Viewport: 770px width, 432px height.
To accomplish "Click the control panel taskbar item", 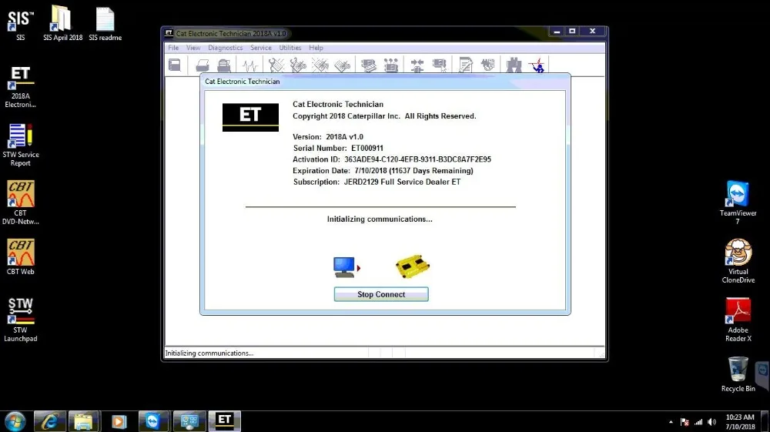I will coord(189,421).
